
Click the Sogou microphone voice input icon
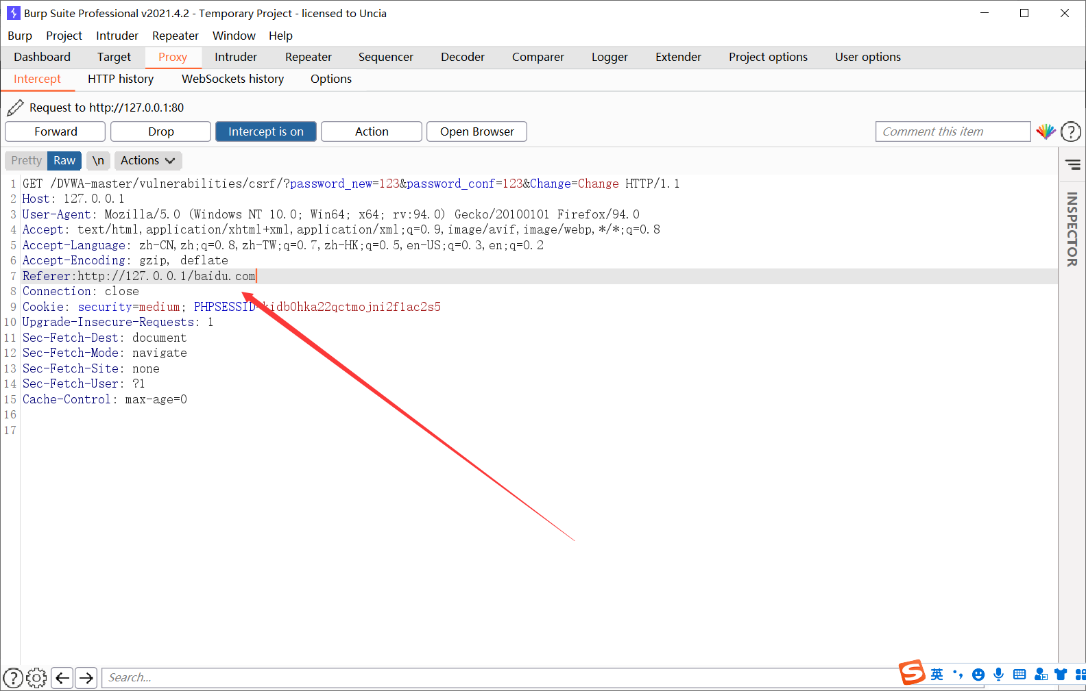click(999, 675)
